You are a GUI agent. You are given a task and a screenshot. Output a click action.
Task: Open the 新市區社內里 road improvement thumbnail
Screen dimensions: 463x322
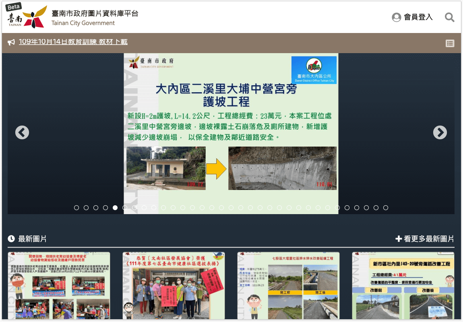(x=403, y=286)
